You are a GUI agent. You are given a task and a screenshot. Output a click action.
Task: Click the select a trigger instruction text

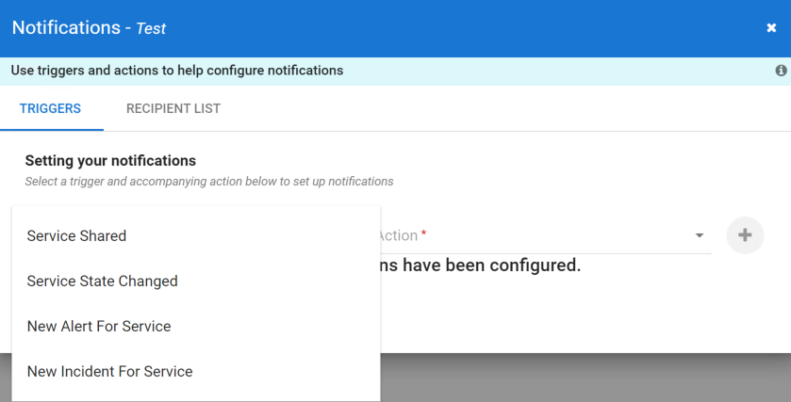click(x=208, y=181)
